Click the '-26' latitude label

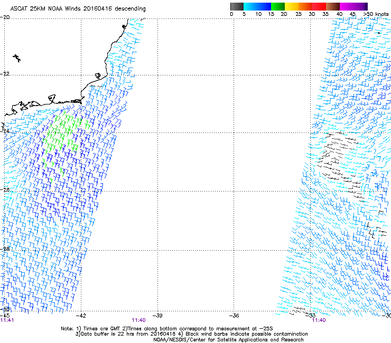click(x=5, y=190)
